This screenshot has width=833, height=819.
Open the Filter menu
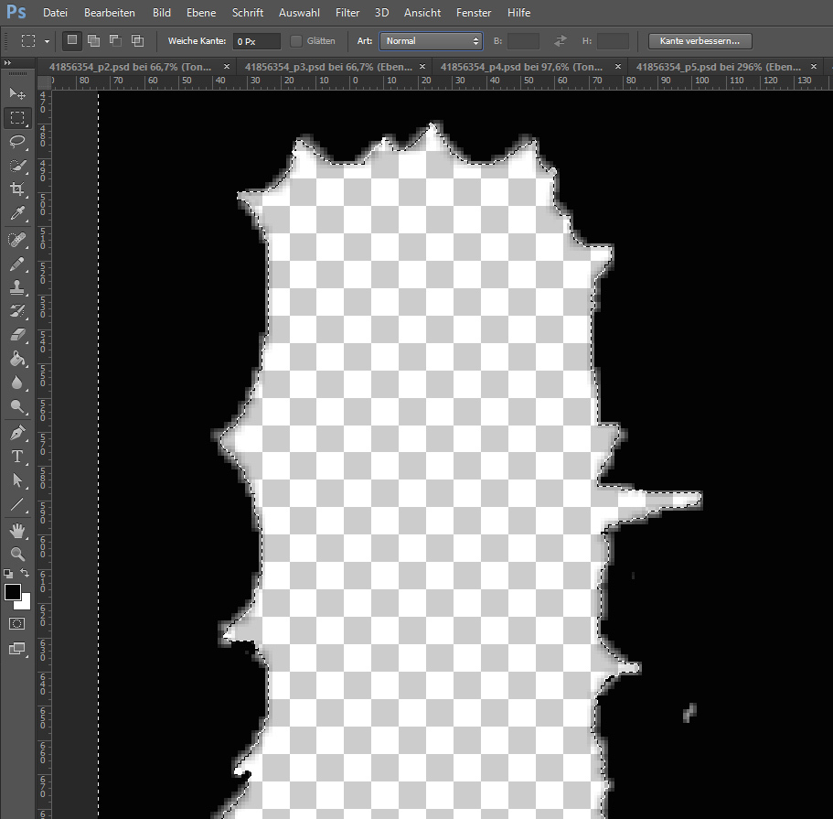point(347,12)
